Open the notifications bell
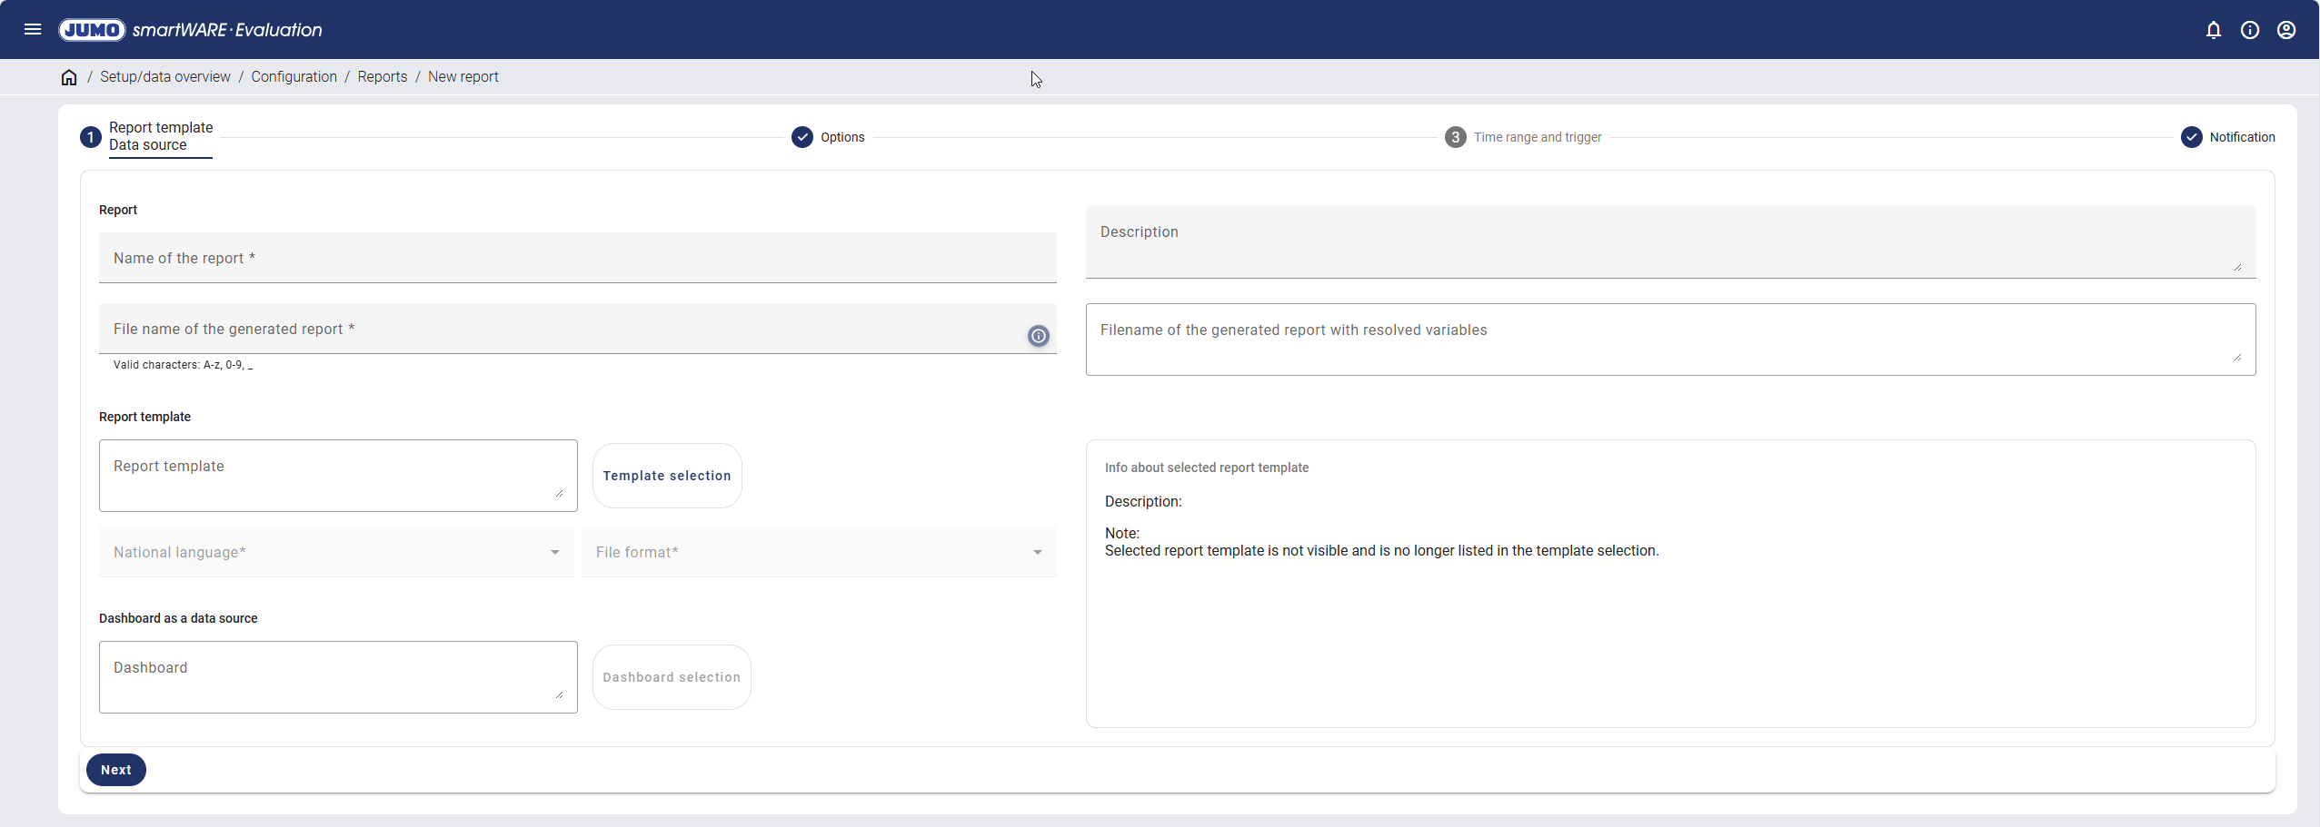The width and height of the screenshot is (2320, 827). click(2214, 30)
